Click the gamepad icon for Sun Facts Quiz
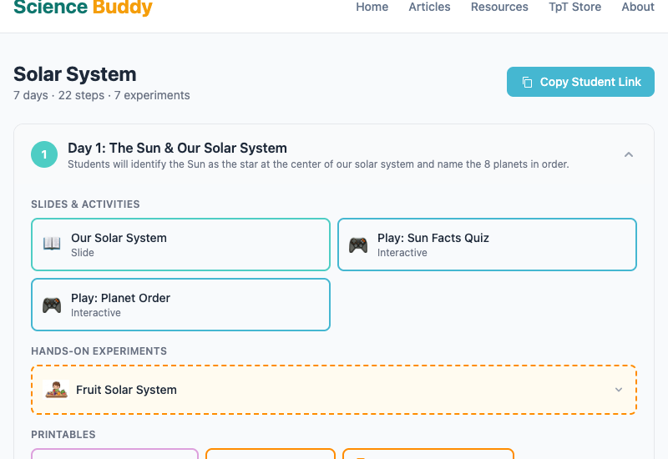The image size is (668, 459). pos(358,245)
